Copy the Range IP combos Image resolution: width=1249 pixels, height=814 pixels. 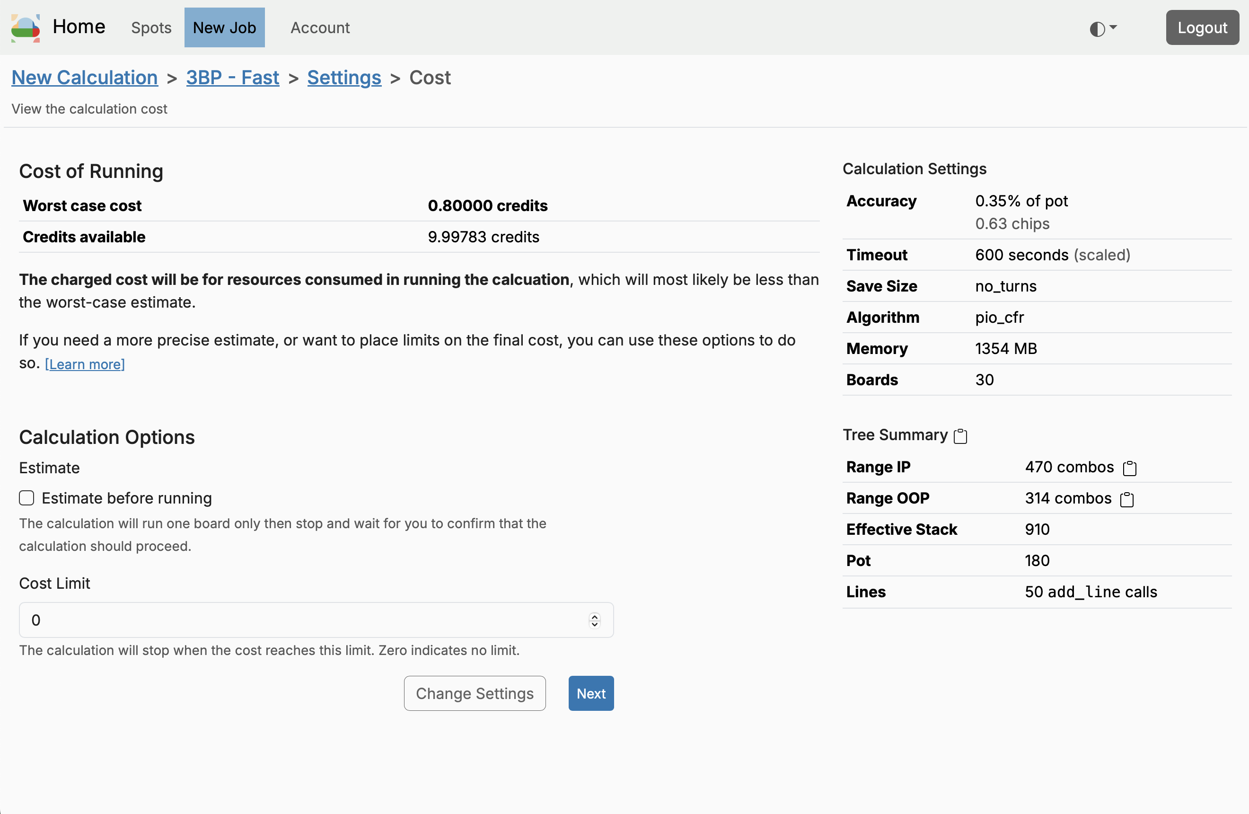(1129, 468)
